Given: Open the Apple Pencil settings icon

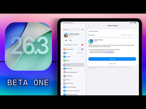Looking at the screenshot, I should coord(64,76).
